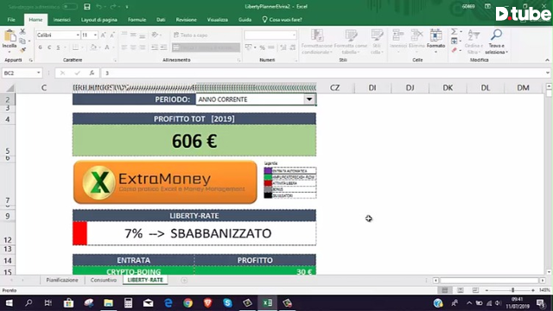Screen dimensions: 553x311
Task: Click the Formattazione condizionale icon
Action: [x=317, y=36]
